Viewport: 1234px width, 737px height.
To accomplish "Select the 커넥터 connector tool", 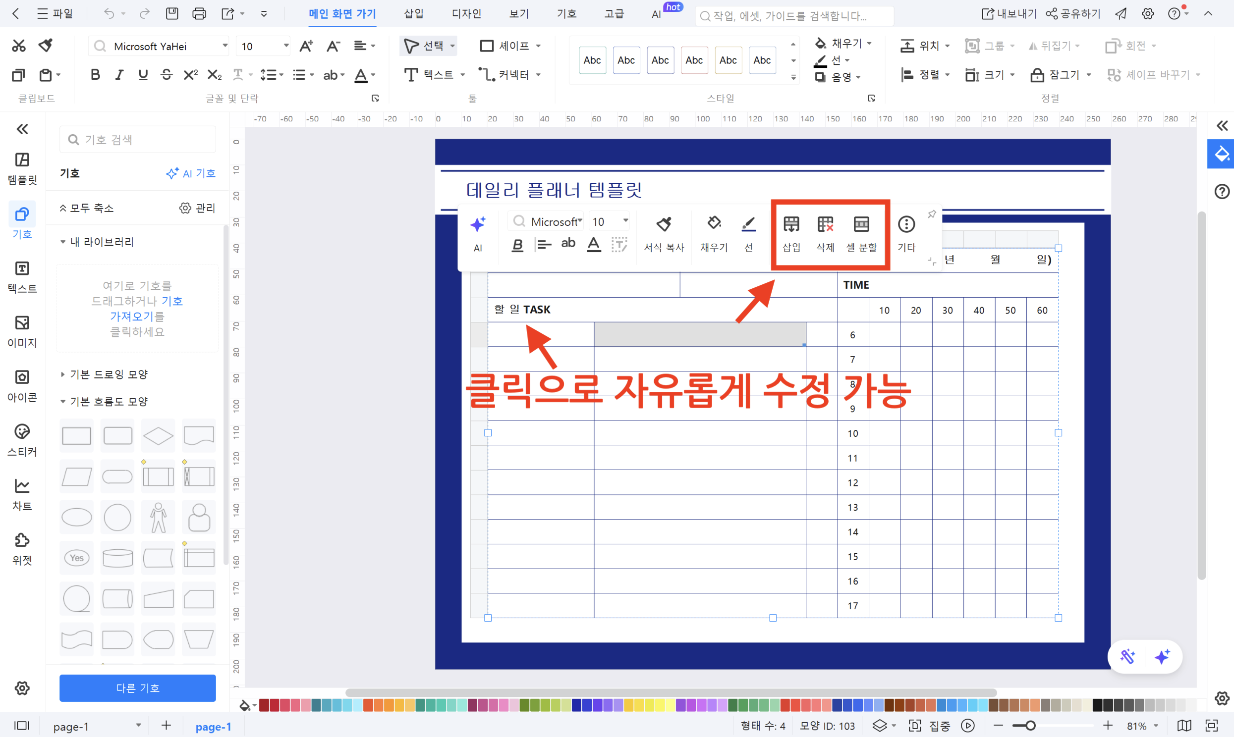I will click(503, 74).
